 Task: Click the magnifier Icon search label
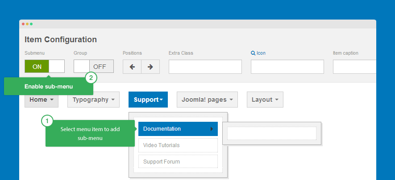point(258,53)
